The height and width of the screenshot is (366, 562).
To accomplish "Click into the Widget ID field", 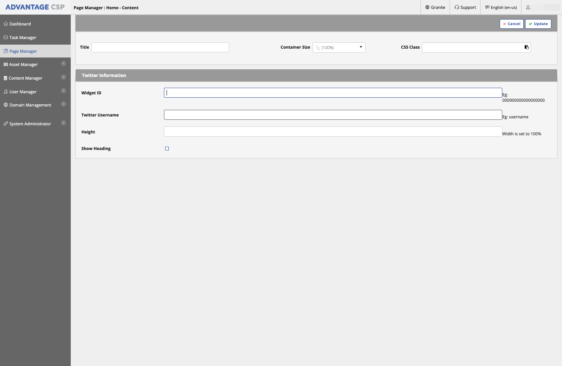I will tap(333, 93).
